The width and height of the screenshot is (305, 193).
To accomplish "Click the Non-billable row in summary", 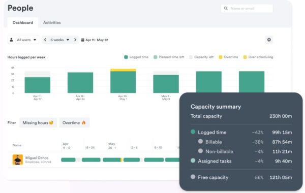I will [x=245, y=151].
